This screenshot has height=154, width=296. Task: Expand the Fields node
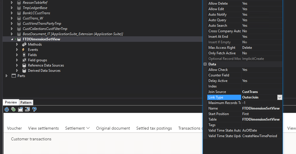17,55
